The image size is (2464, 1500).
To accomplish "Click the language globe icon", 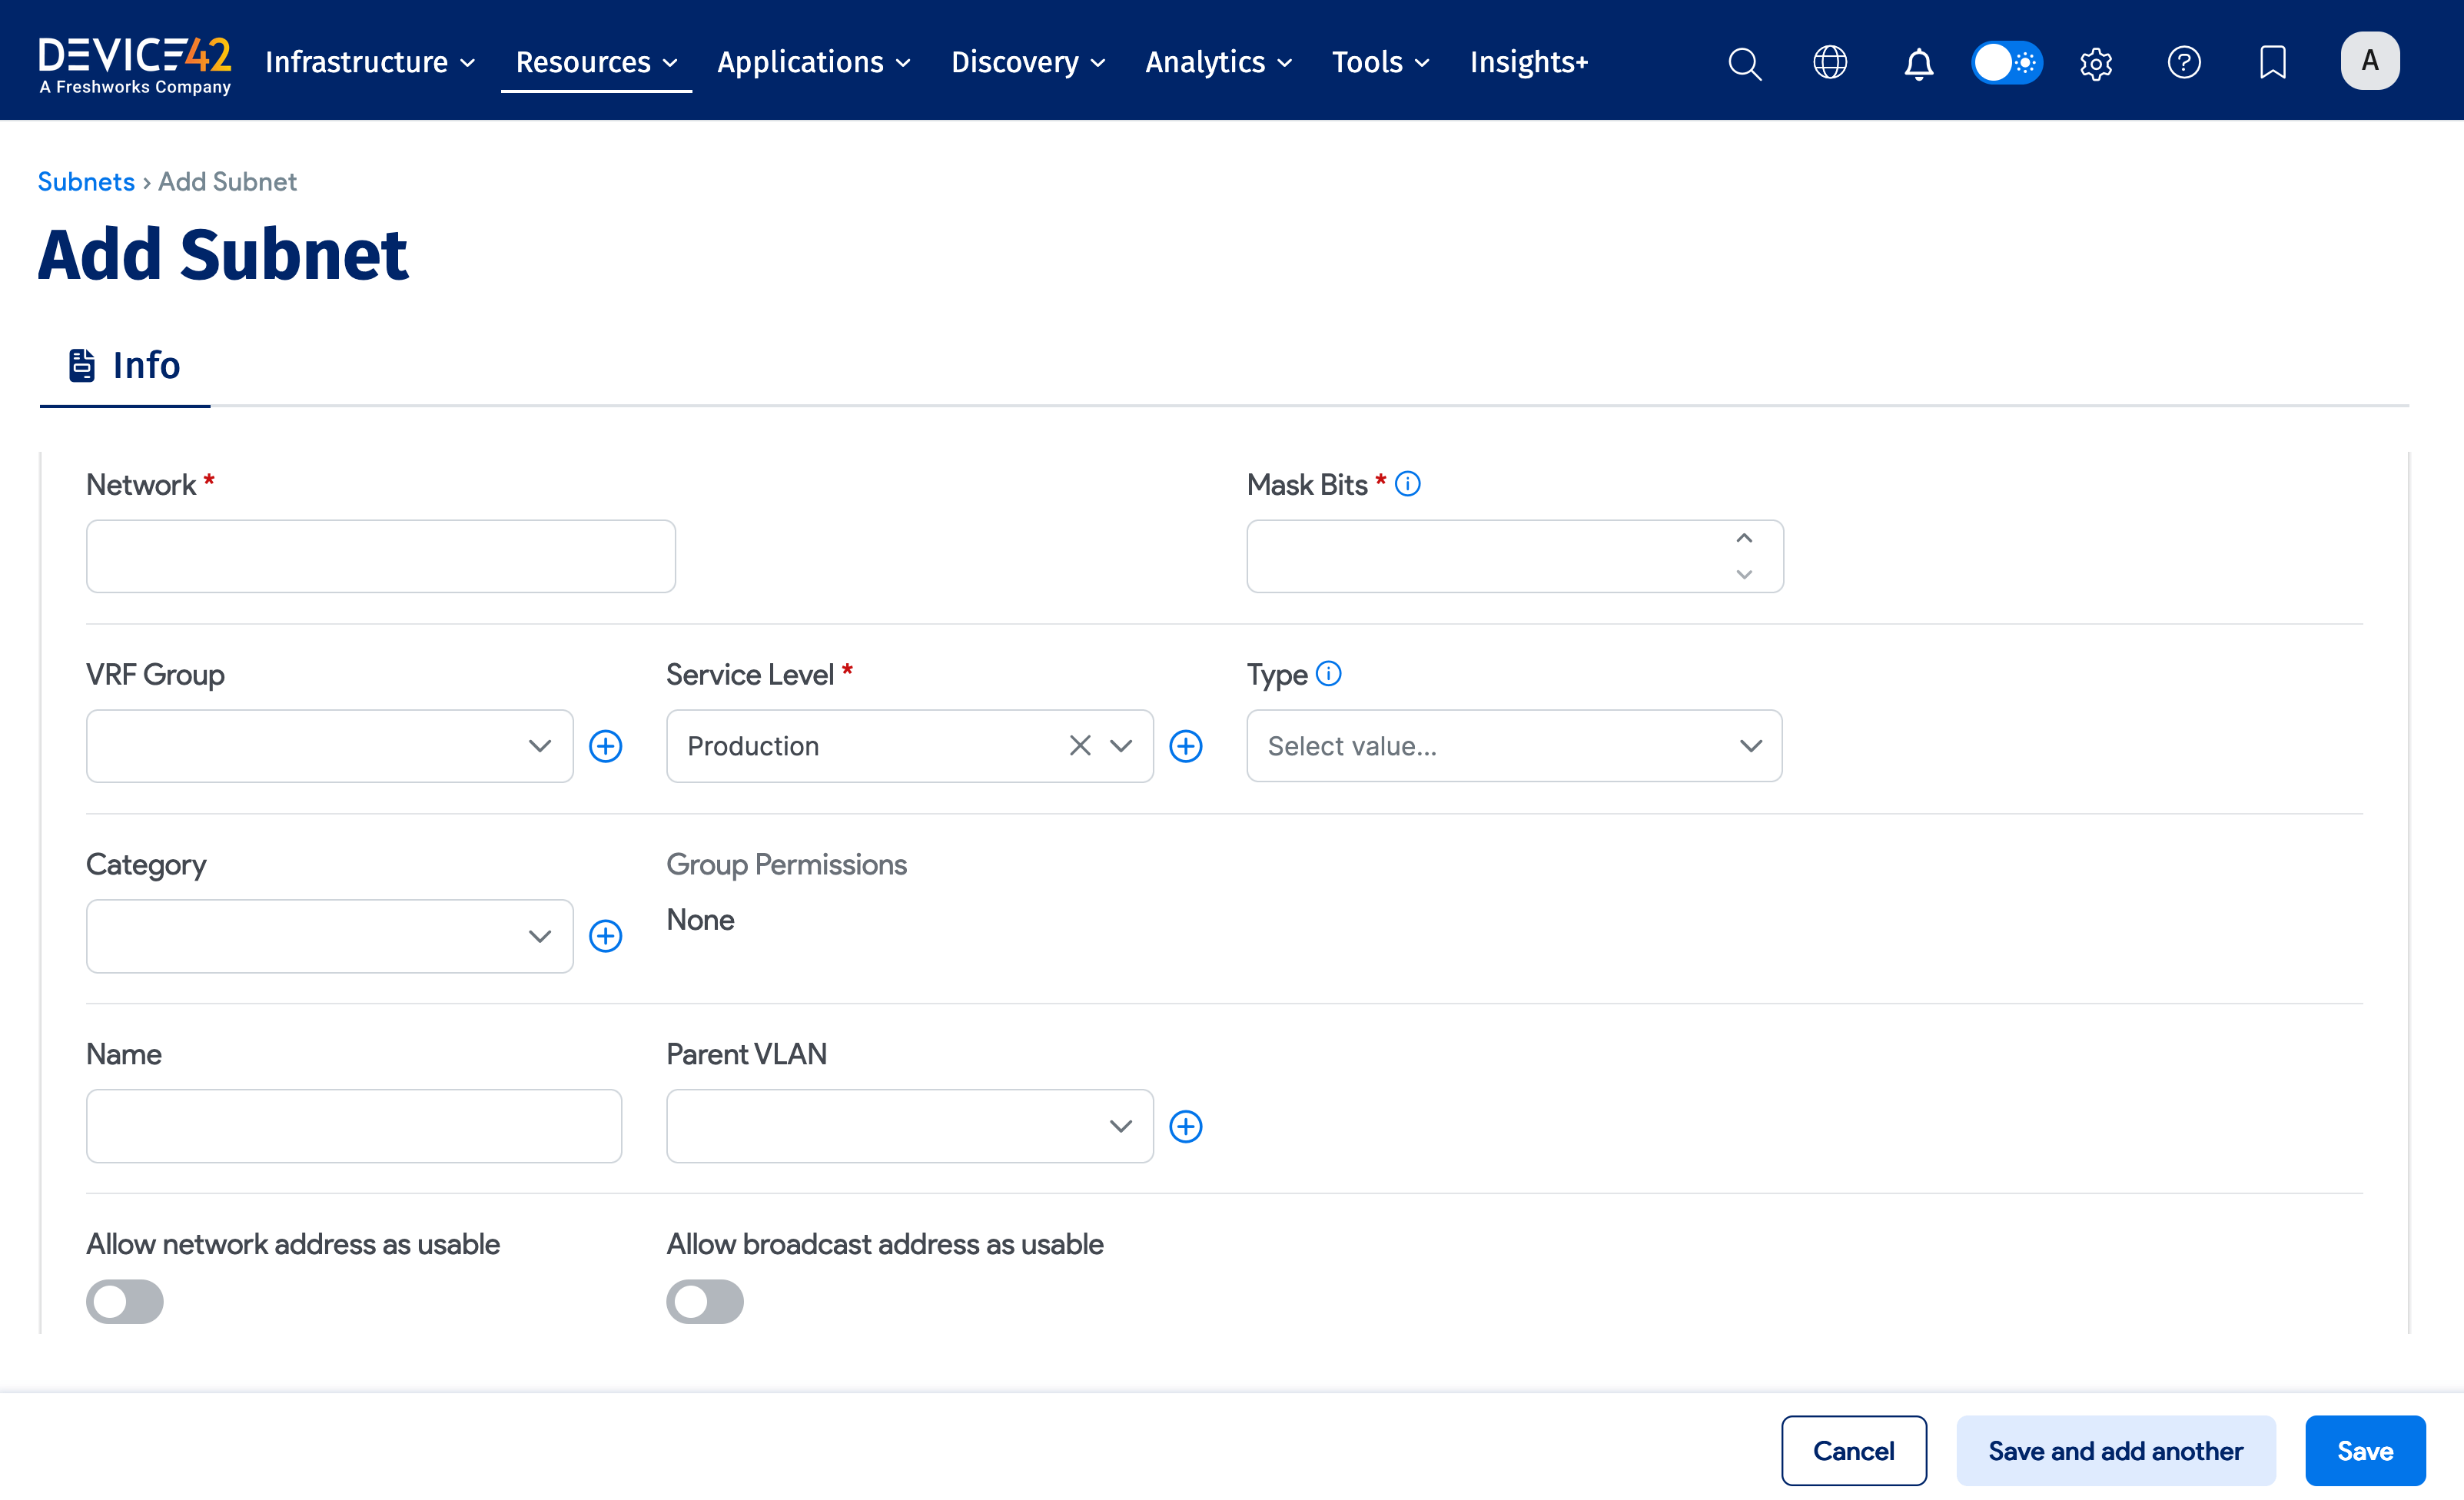I will pos(1830,62).
